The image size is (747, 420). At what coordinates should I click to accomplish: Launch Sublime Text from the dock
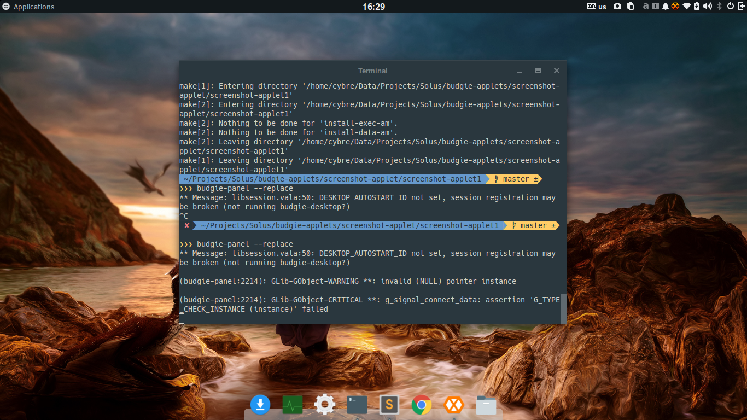(389, 405)
